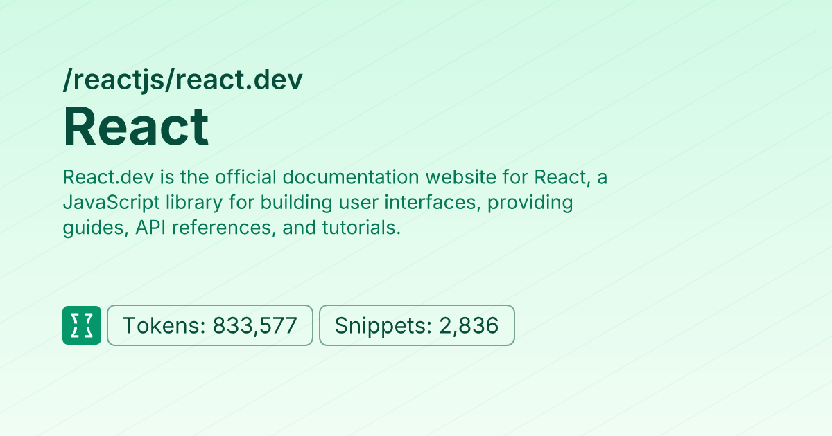This screenshot has width=832, height=436.
Task: Open the Context7 badge beside the token count
Action: [x=82, y=325]
